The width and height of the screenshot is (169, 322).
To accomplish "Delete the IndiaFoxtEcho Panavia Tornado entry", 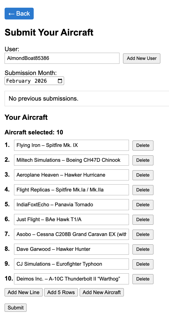I will (x=143, y=205).
